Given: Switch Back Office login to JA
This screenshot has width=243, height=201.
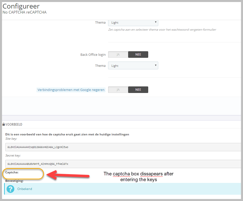Looking at the screenshot, I should pyautogui.click(x=118, y=55).
